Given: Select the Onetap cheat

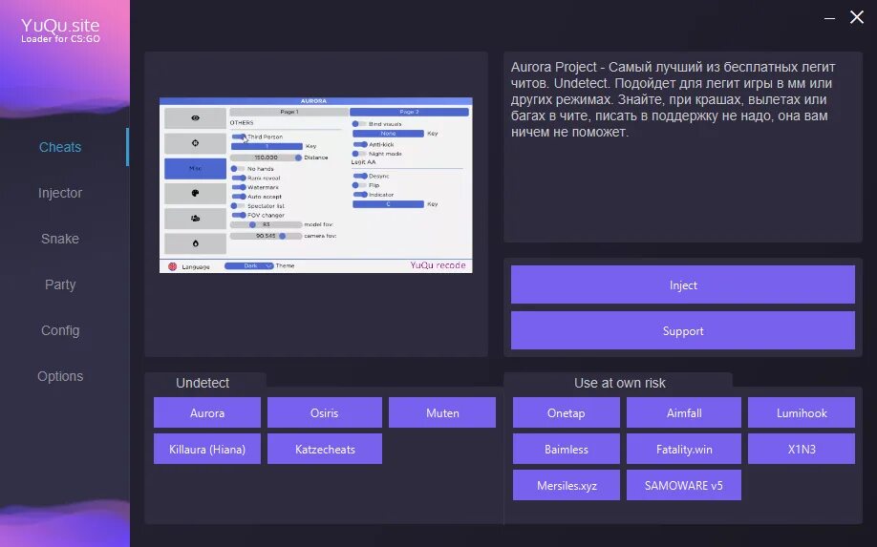Looking at the screenshot, I should coord(566,413).
